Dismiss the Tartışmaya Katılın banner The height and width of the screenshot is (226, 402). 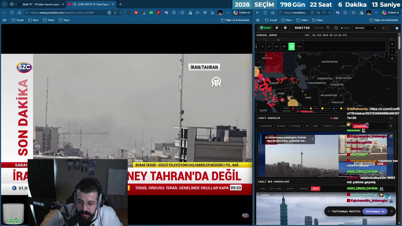[392, 211]
